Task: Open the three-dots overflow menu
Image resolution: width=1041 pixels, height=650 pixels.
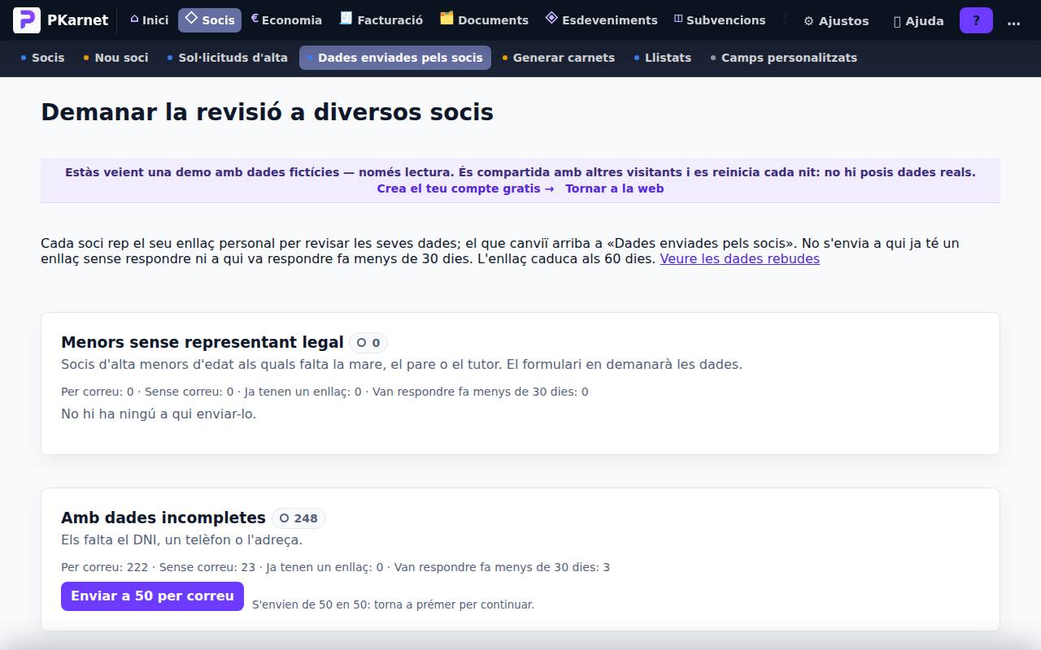Action: tap(1013, 21)
